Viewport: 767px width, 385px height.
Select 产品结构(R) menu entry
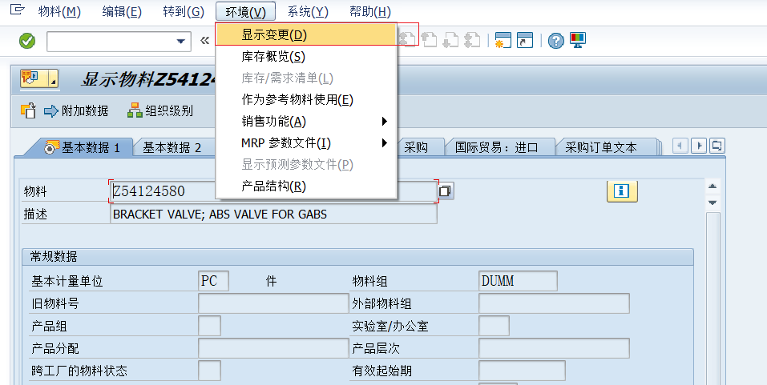(305, 186)
